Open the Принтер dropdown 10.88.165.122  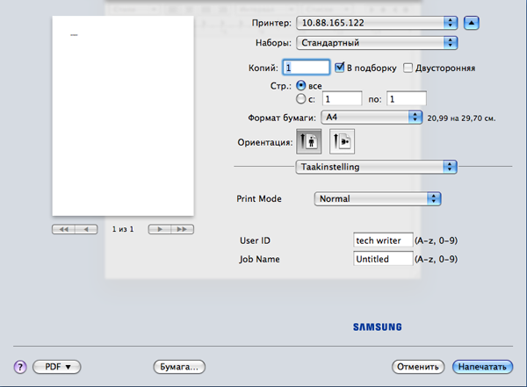click(x=377, y=23)
